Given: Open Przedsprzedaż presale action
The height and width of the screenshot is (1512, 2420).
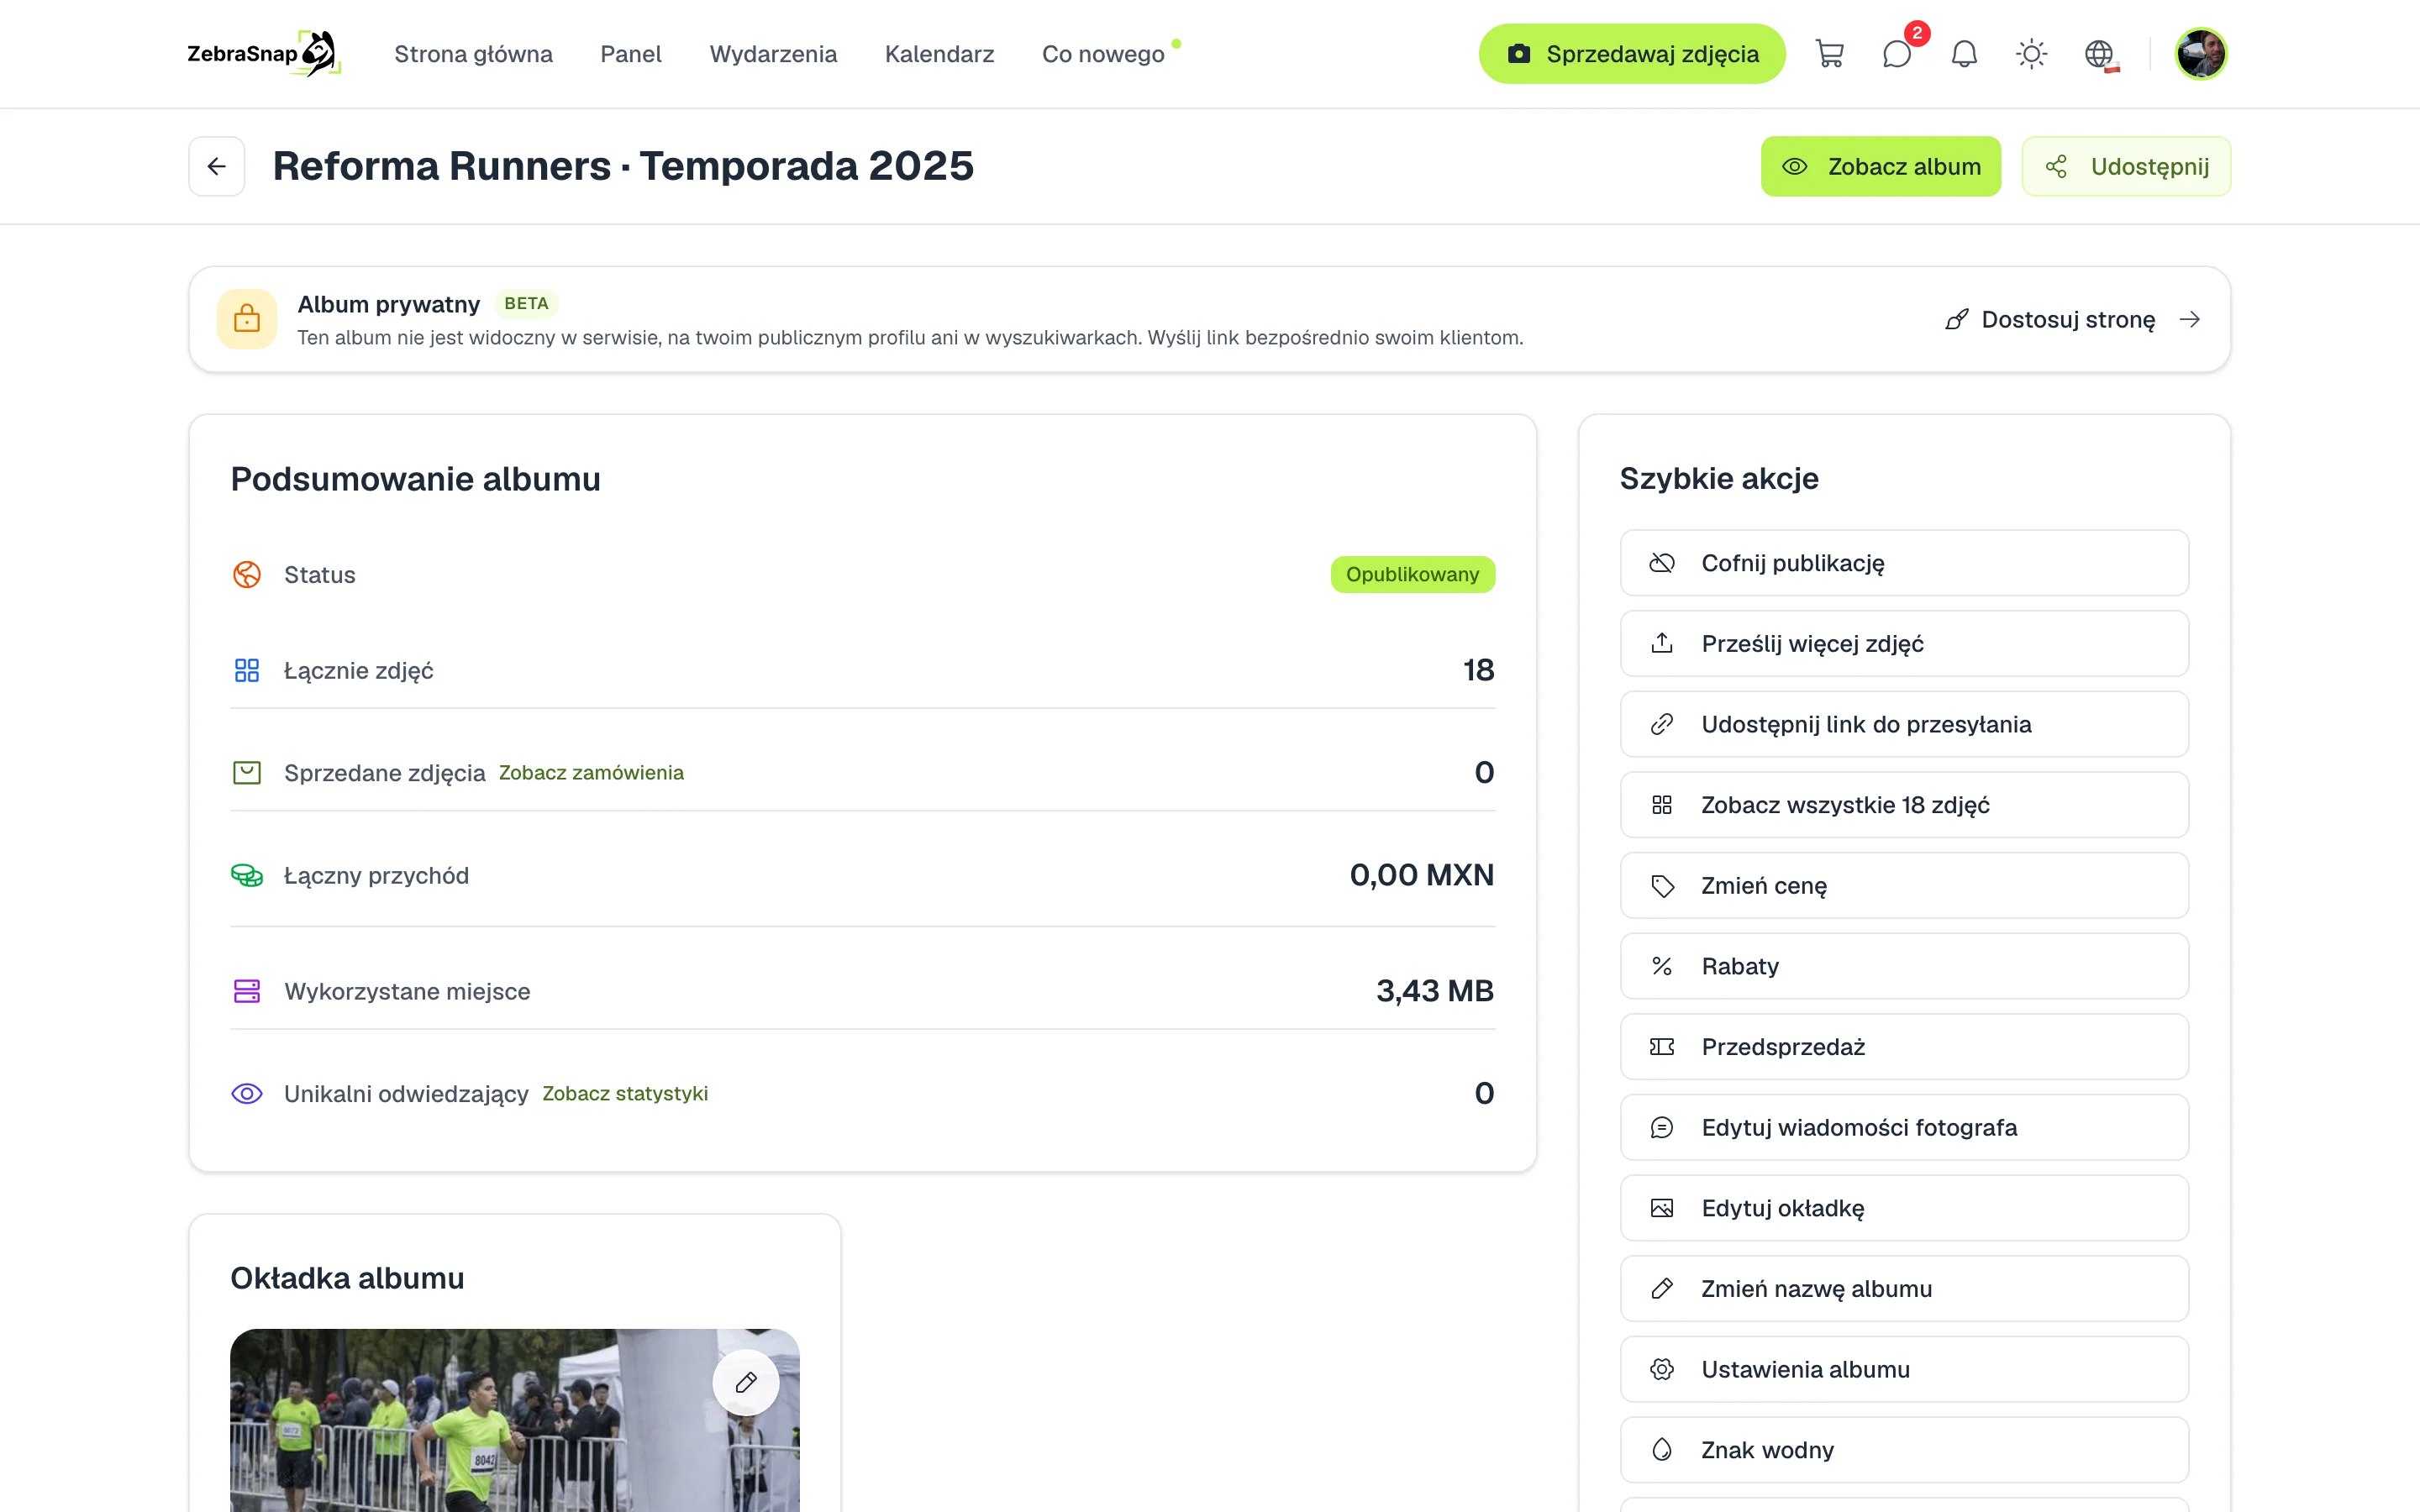Looking at the screenshot, I should coord(1904,1047).
